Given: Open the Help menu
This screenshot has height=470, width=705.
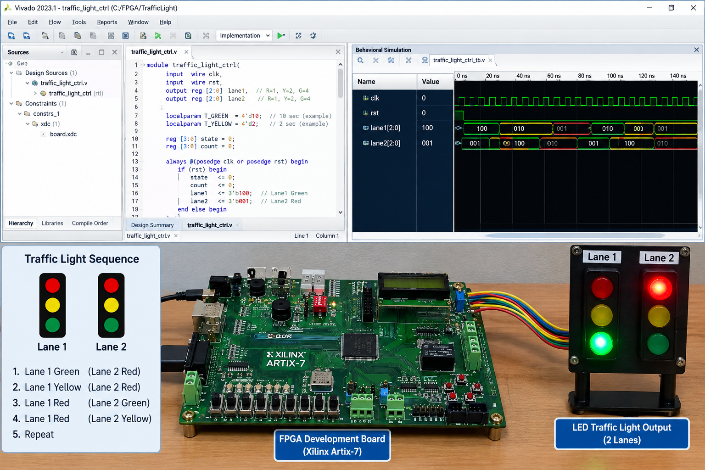Looking at the screenshot, I should 165,22.
